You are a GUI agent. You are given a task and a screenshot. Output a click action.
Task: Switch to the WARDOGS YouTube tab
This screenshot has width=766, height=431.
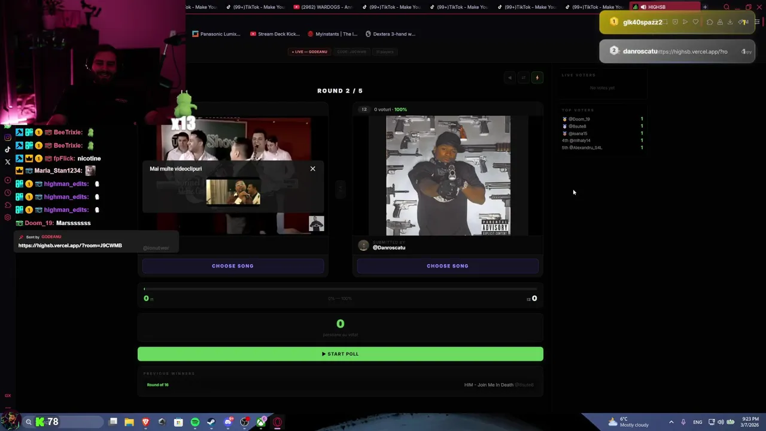[x=324, y=7]
